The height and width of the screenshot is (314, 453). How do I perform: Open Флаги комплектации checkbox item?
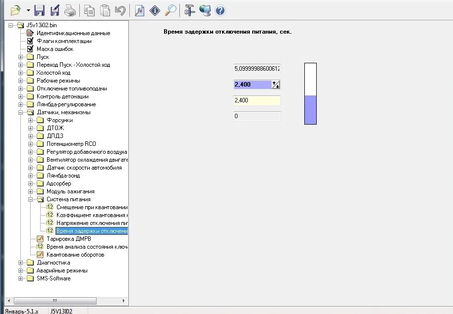coord(64,41)
